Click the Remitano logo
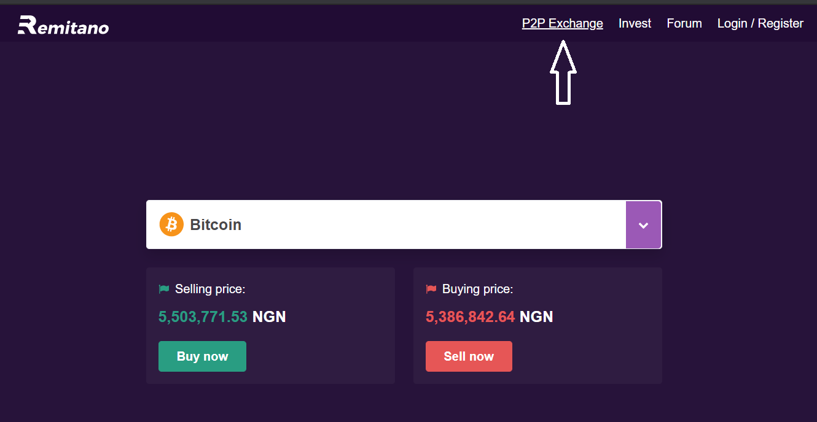 pyautogui.click(x=63, y=24)
